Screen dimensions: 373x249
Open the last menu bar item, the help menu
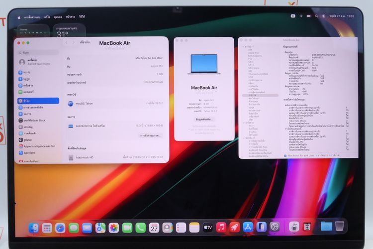[x=82, y=16]
